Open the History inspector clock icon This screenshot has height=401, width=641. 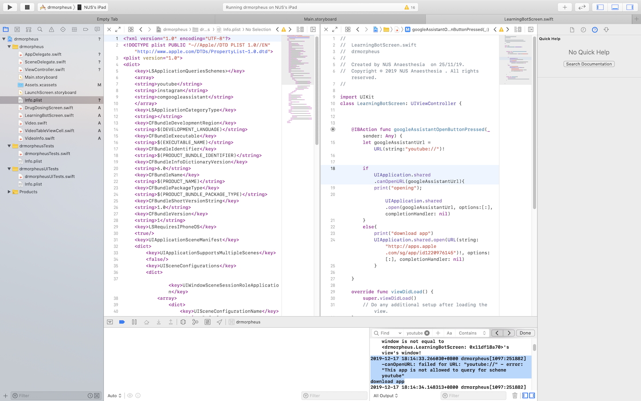pyautogui.click(x=583, y=30)
